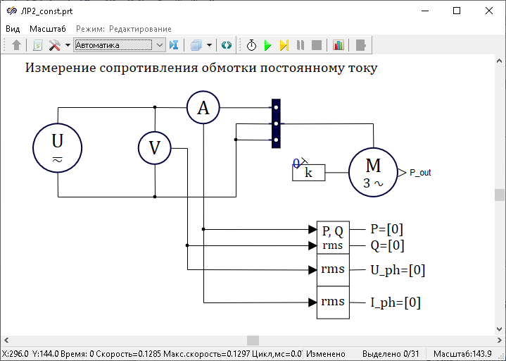Click the Выделено 0/31 status entry
Image resolution: width=506 pixels, height=361 pixels.
(x=391, y=354)
